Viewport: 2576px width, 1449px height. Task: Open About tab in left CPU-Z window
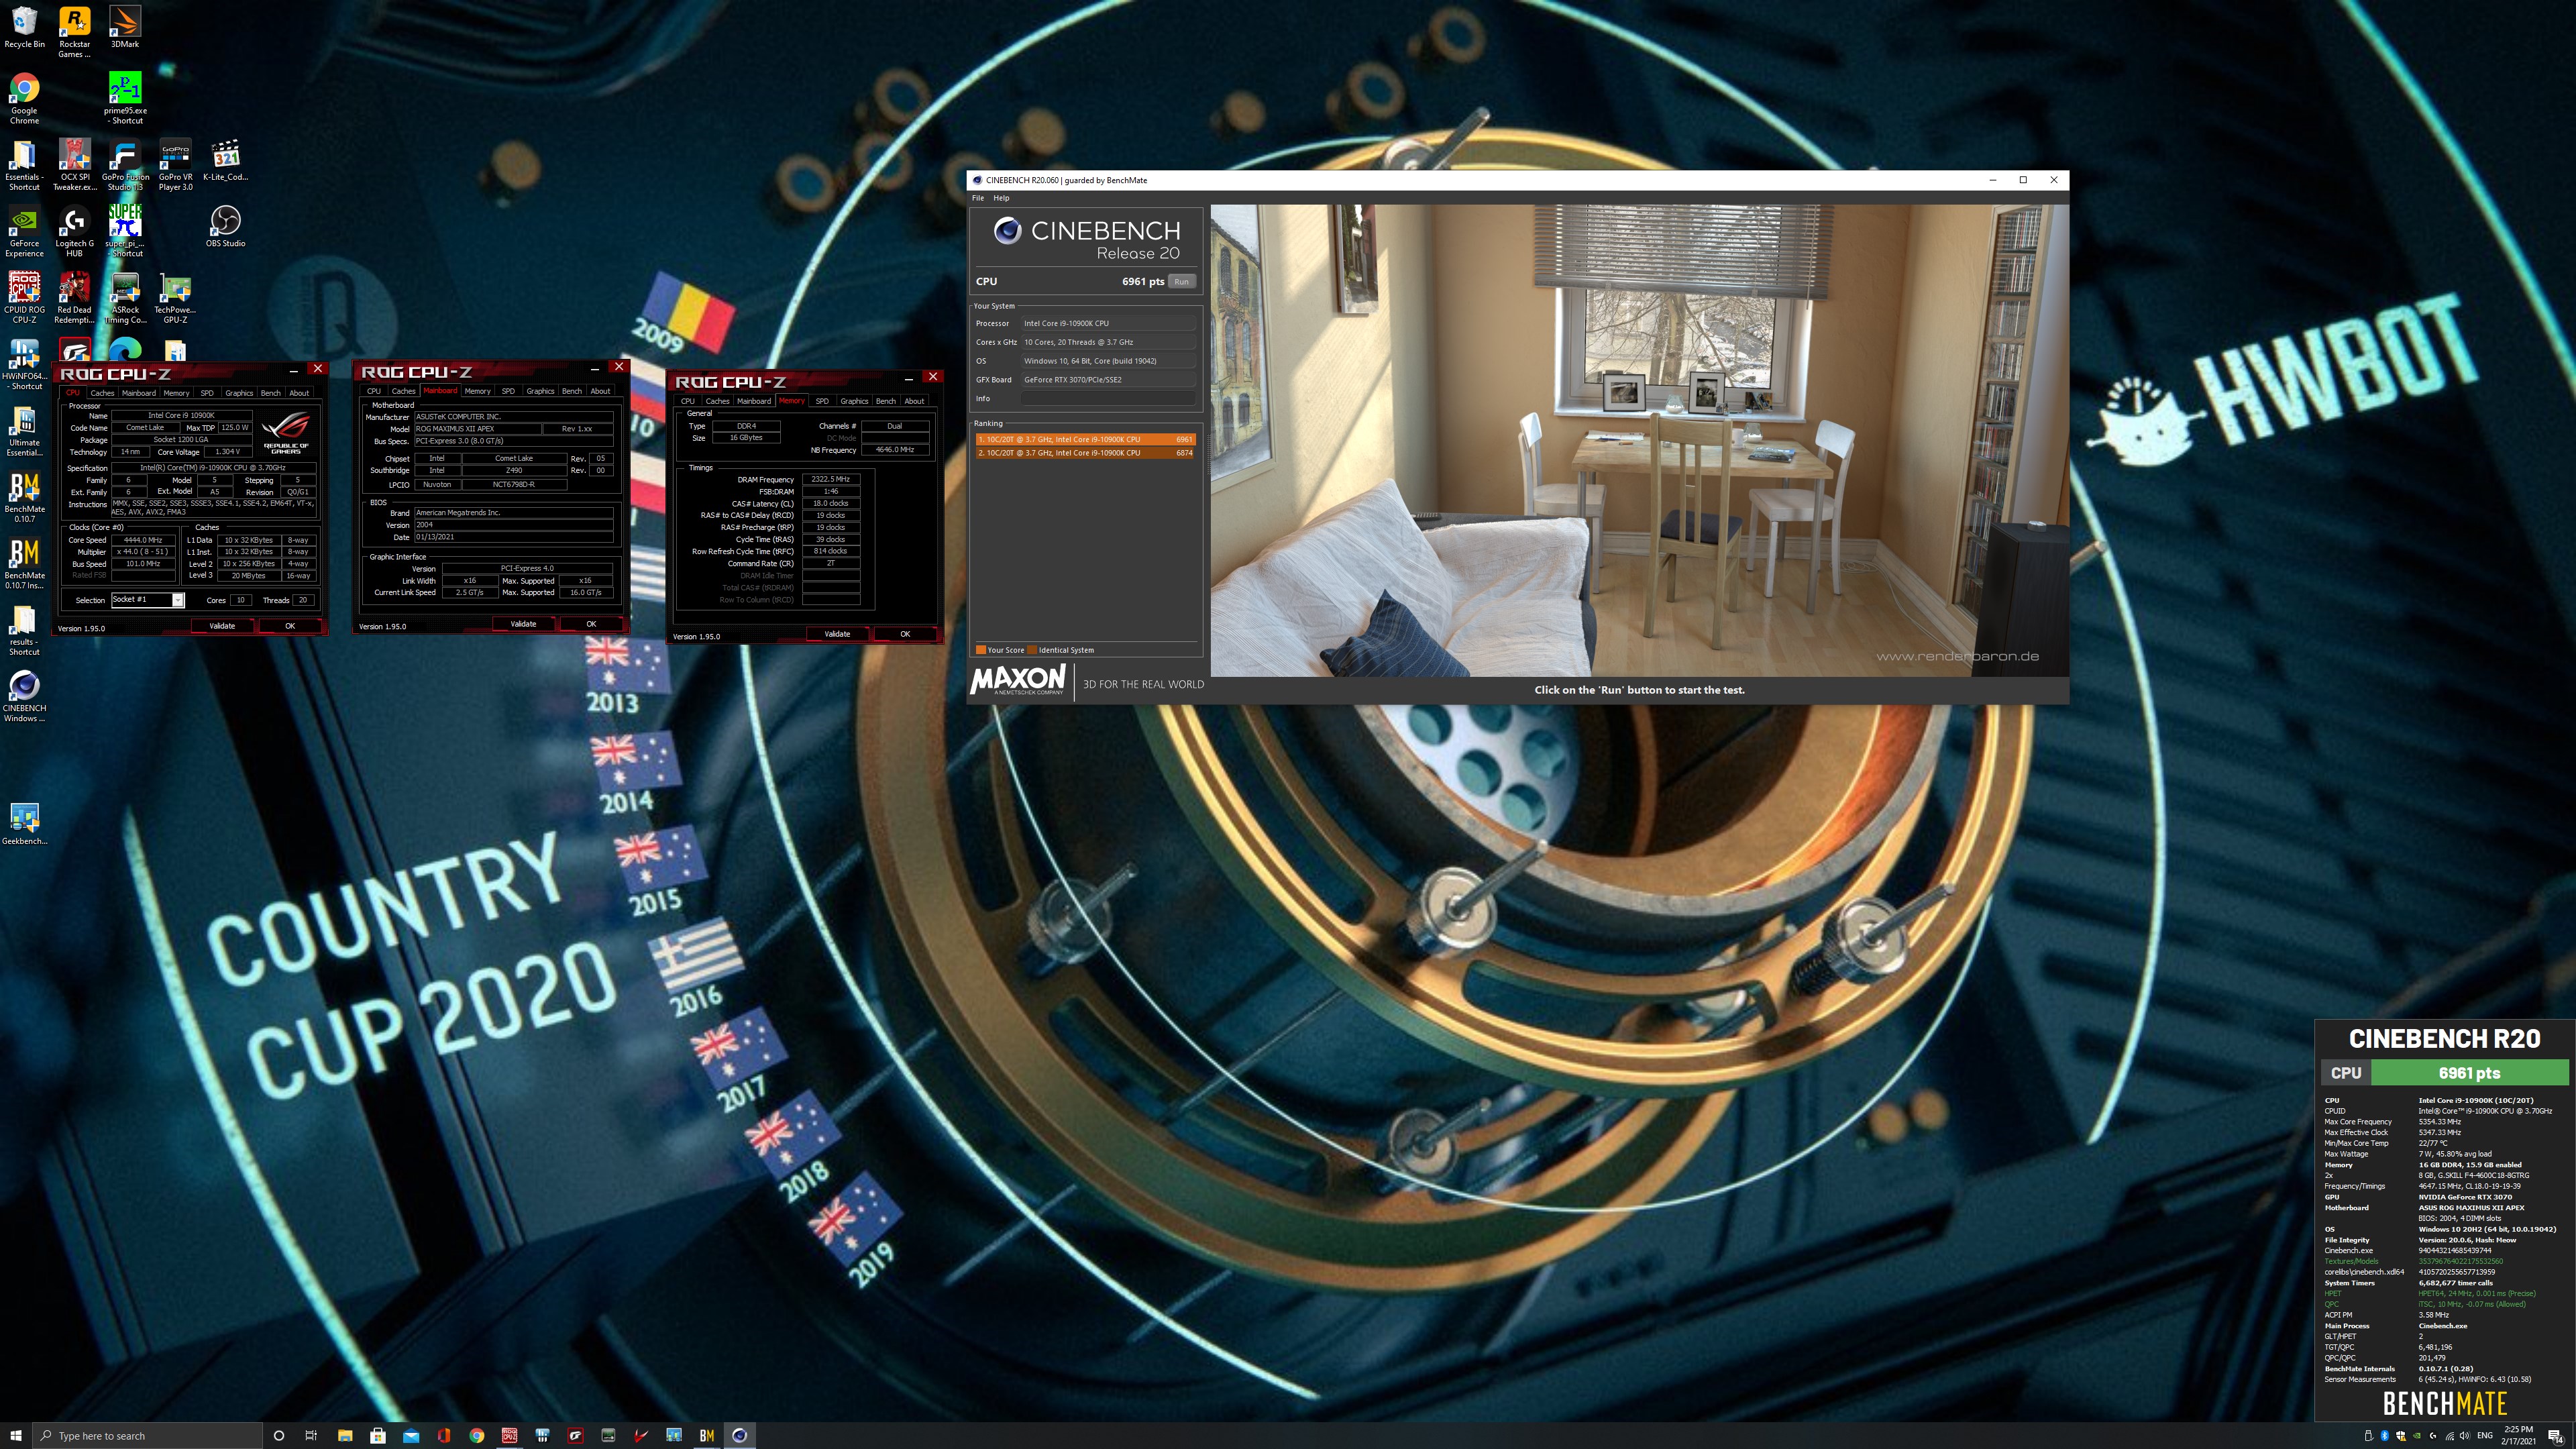pyautogui.click(x=299, y=393)
